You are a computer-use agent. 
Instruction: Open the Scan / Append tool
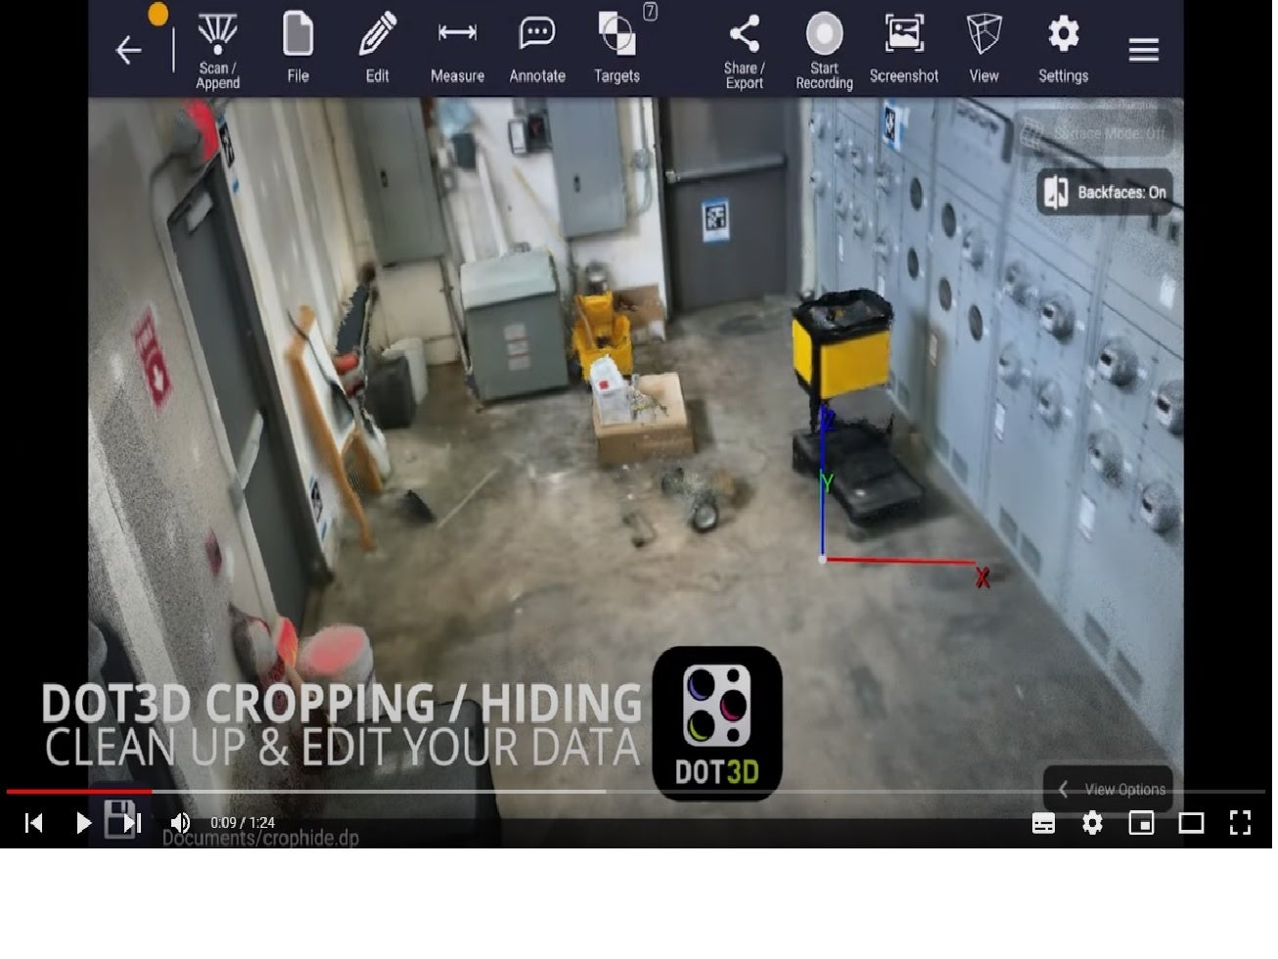point(217,50)
